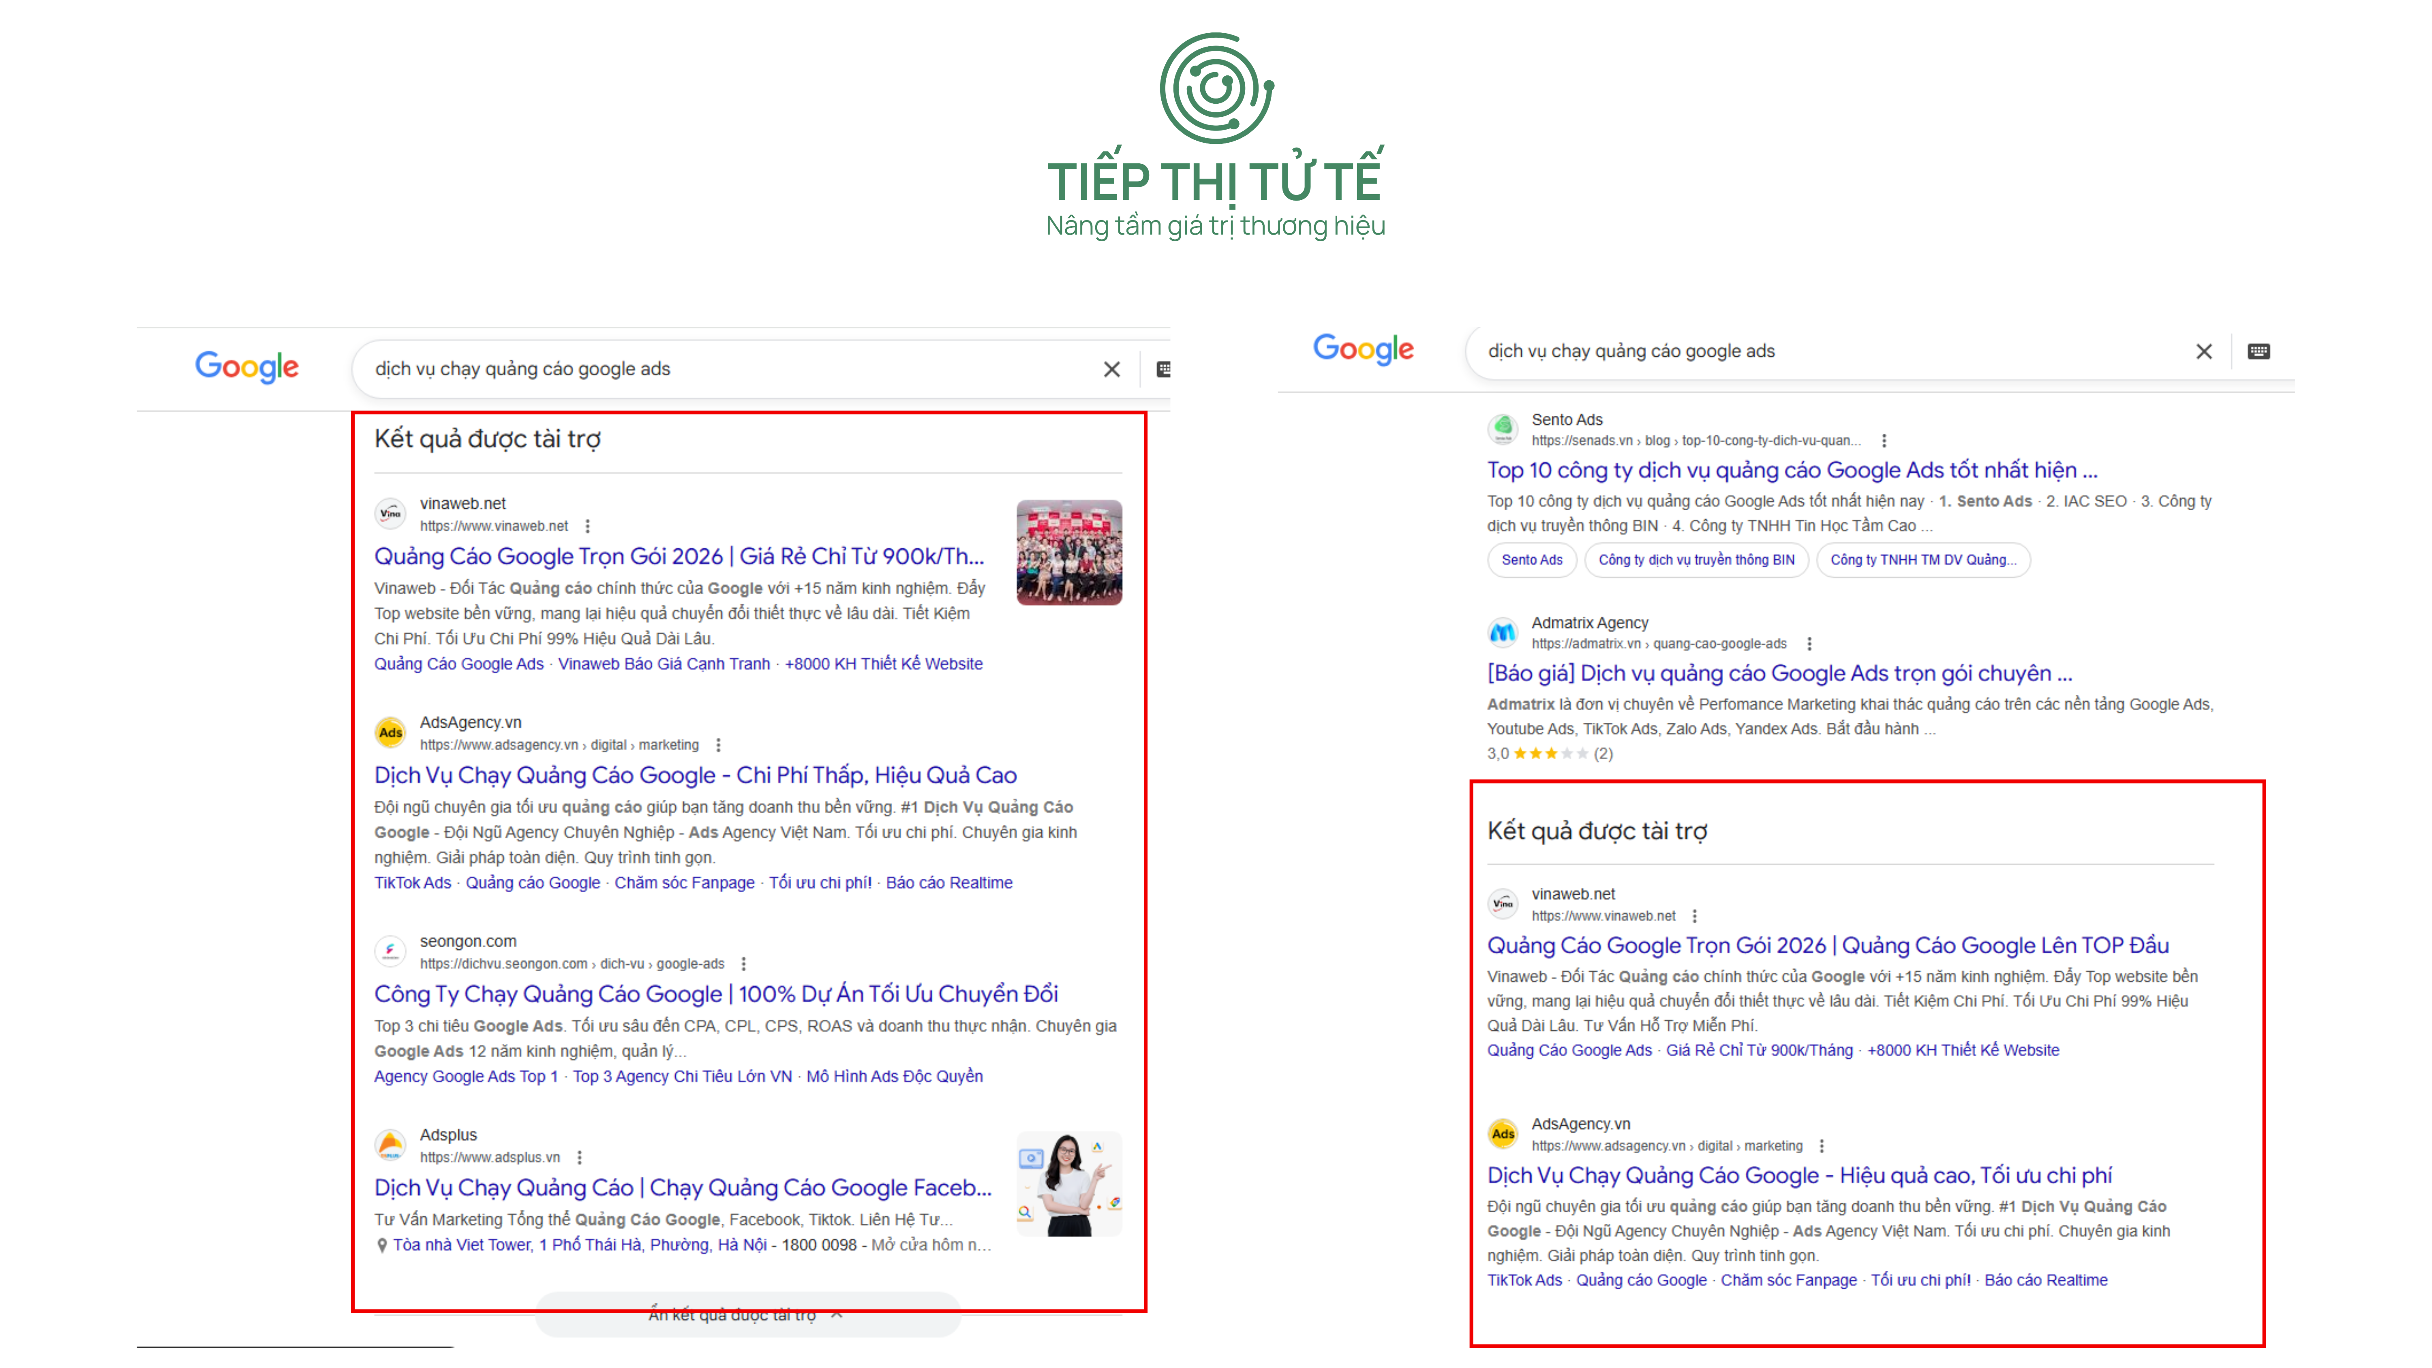Open options menu for Sento Ads result
Image resolution: width=2432 pixels, height=1368 pixels.
point(1884,441)
